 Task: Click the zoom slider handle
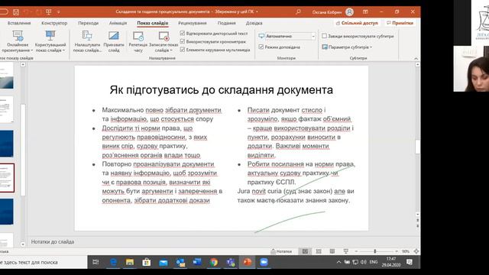(375, 251)
